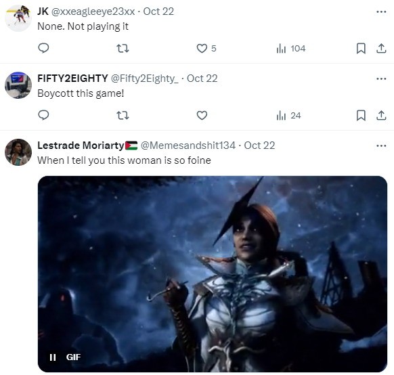The image size is (394, 375).
Task: Reply to JK's tweet
Action: 43,48
